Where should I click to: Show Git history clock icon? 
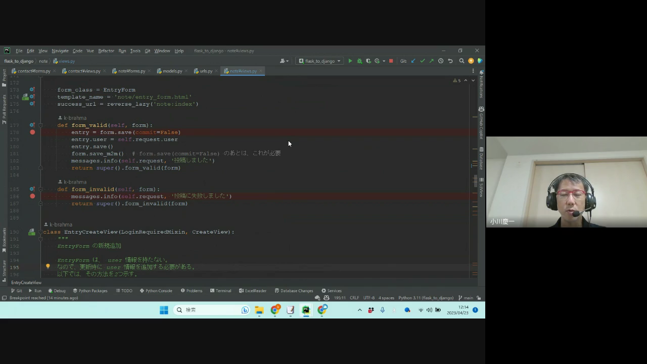point(441,61)
